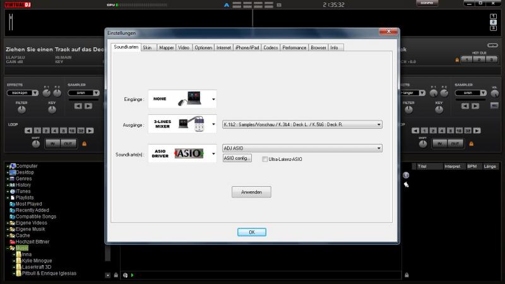The image size is (505, 284).
Task: Switch to the Info tab
Action: [336, 48]
